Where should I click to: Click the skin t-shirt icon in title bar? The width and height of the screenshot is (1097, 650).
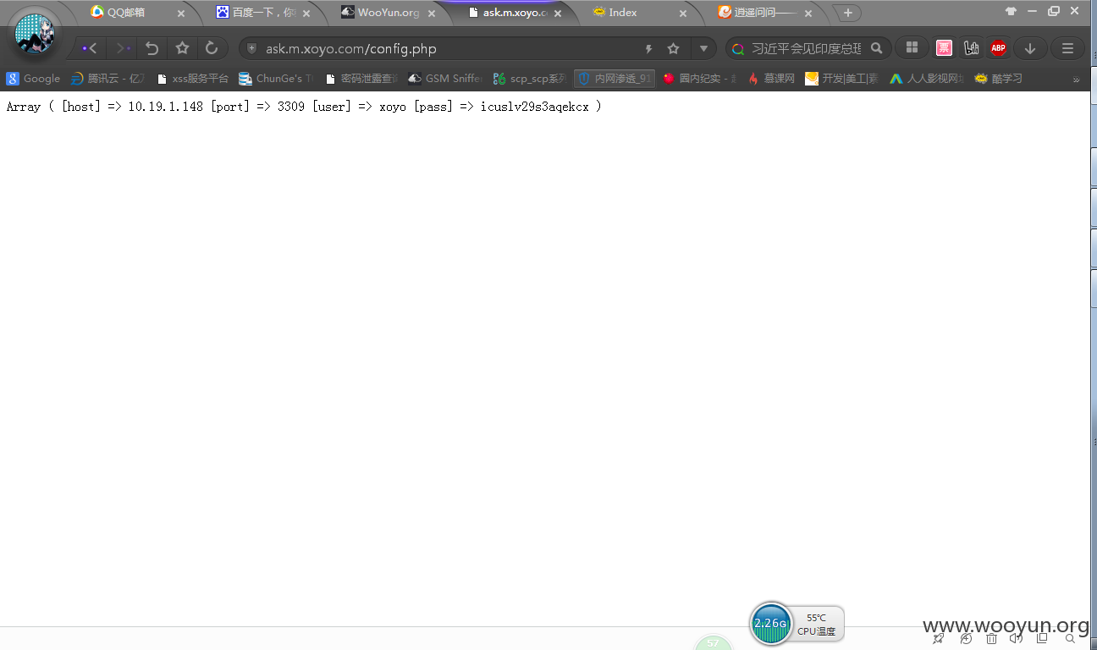pyautogui.click(x=1011, y=12)
